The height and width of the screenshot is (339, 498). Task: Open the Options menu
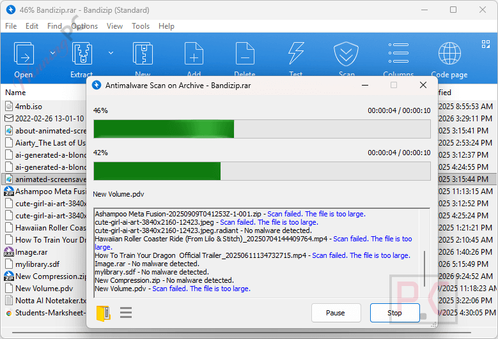pyautogui.click(x=84, y=26)
